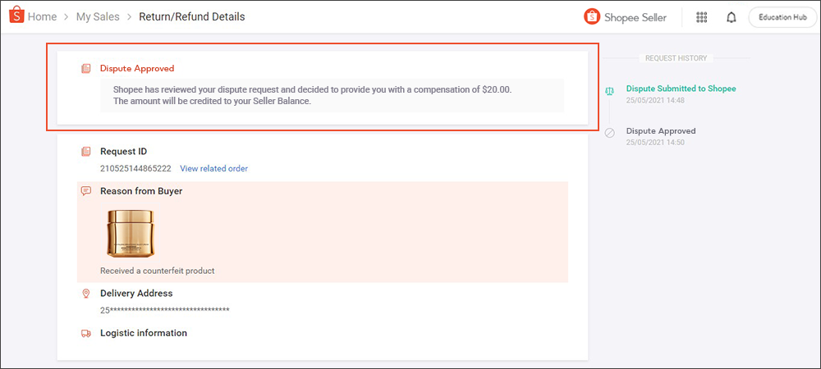Click the Shopee Seller bag icon
This screenshot has width=821, height=369.
pos(591,16)
